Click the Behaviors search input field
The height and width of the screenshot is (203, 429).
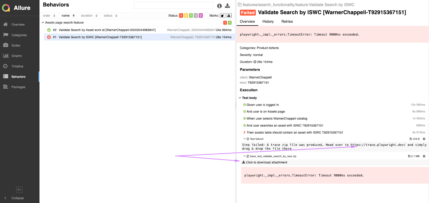tap(173, 5)
